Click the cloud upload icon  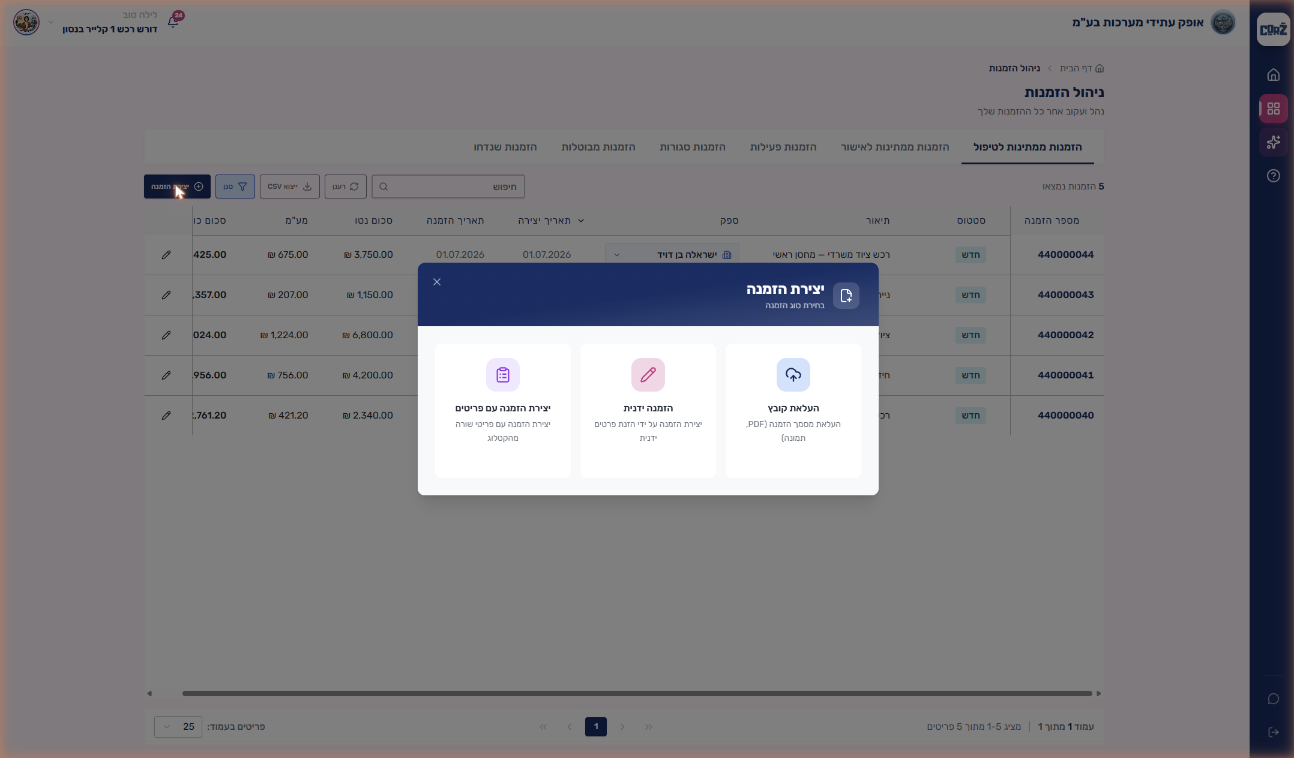tap(793, 375)
